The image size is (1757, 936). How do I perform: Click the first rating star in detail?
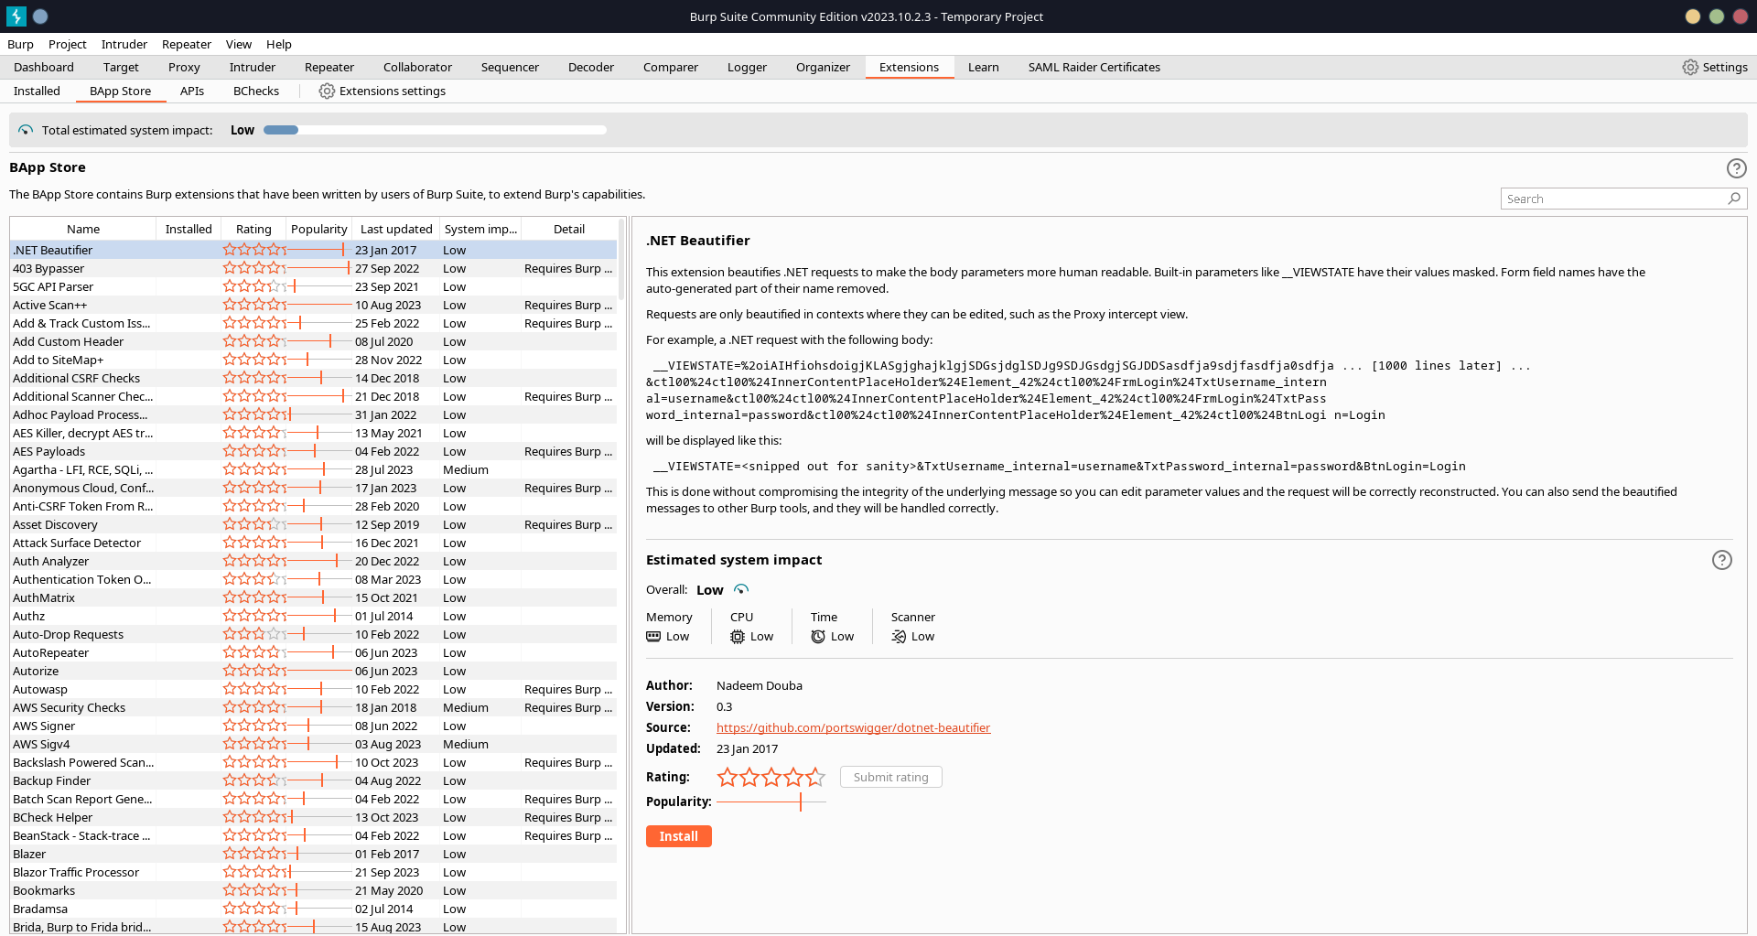point(728,777)
